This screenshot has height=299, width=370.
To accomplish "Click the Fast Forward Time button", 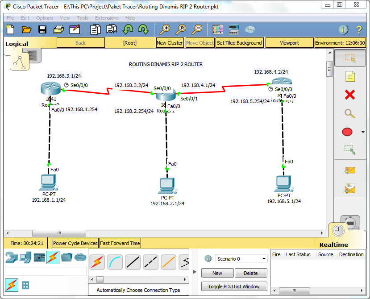I will [x=120, y=243].
